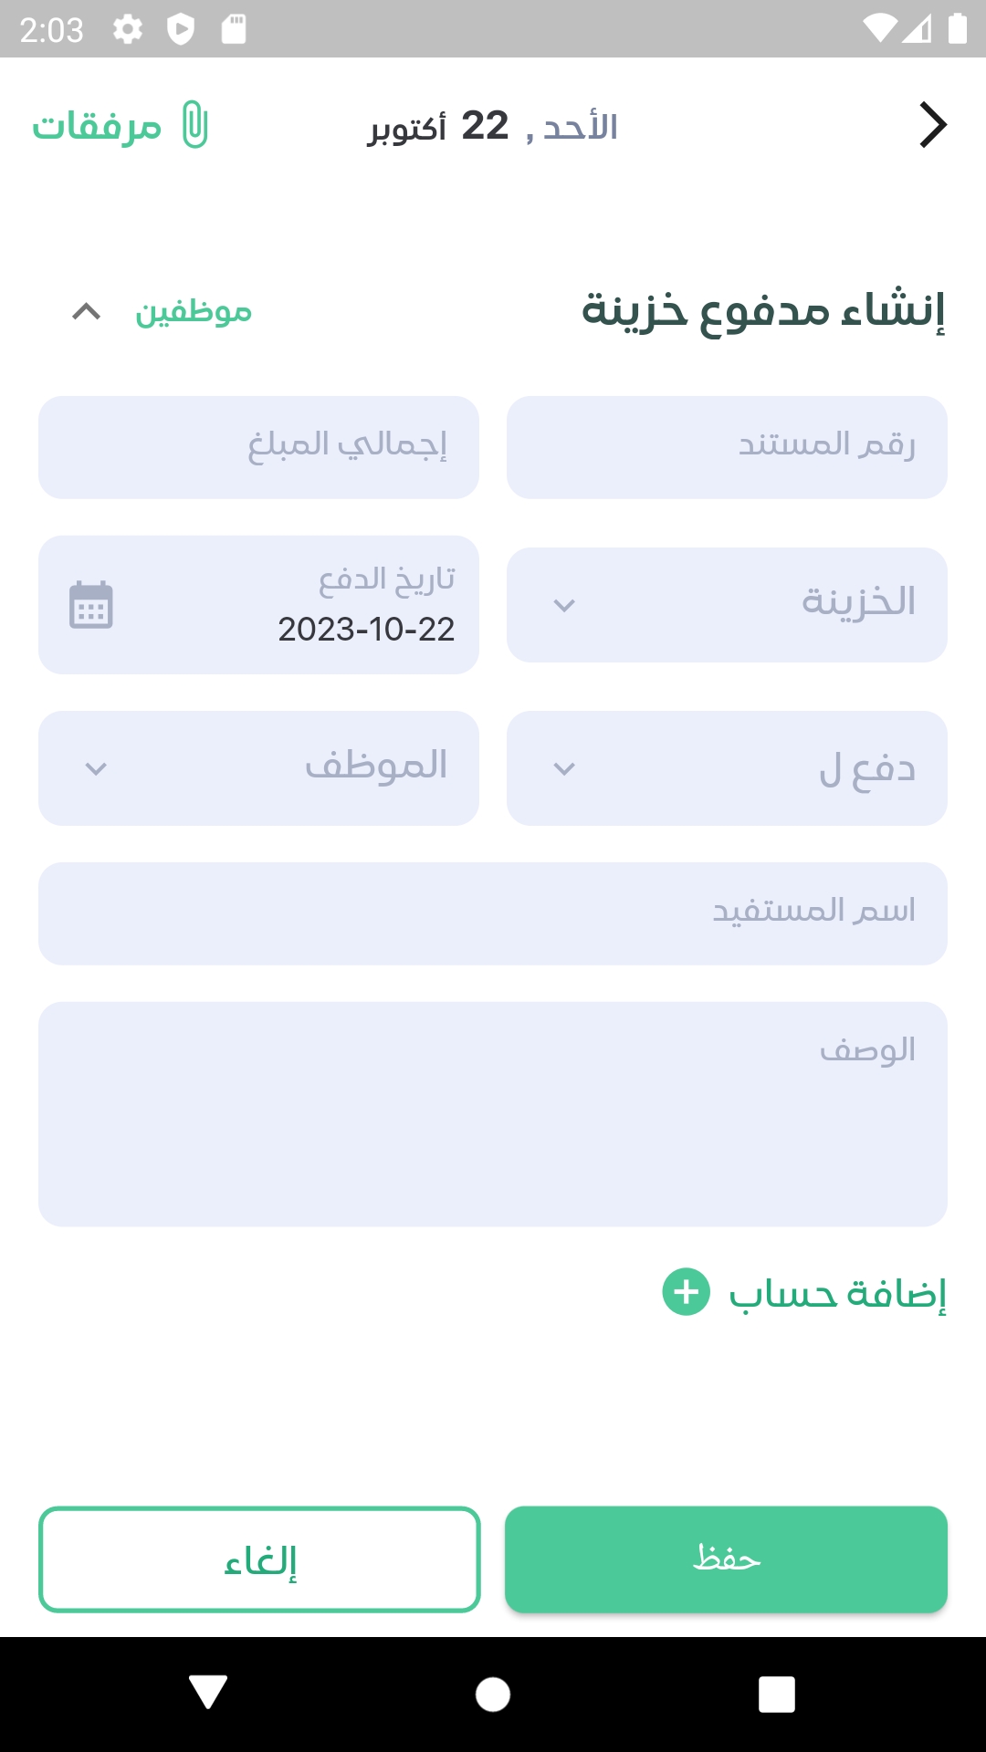The height and width of the screenshot is (1752, 986).
Task: Collapse the موظفين chevron selector
Action: [87, 312]
